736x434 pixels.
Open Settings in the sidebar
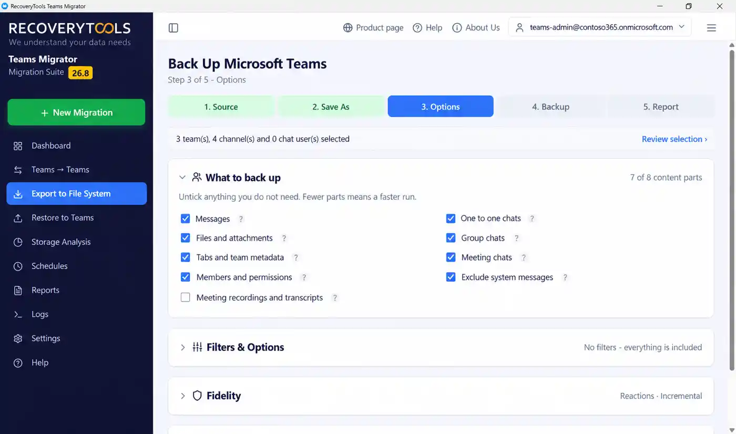pos(76,338)
